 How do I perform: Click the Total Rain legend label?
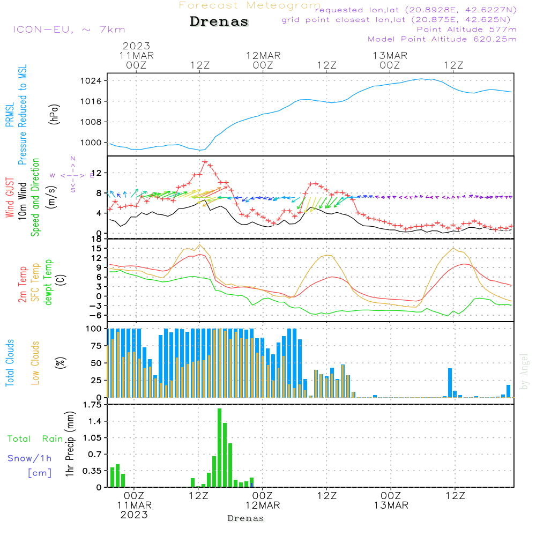click(35, 438)
